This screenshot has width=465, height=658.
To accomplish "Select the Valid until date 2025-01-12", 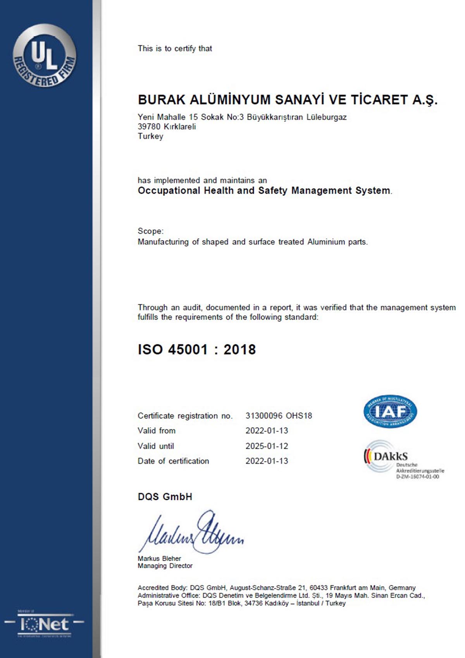I will pos(267,446).
